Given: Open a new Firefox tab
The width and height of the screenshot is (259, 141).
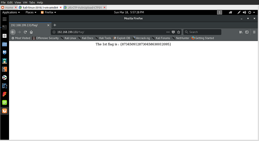Looking at the screenshot, I should pyautogui.click(x=55, y=25).
